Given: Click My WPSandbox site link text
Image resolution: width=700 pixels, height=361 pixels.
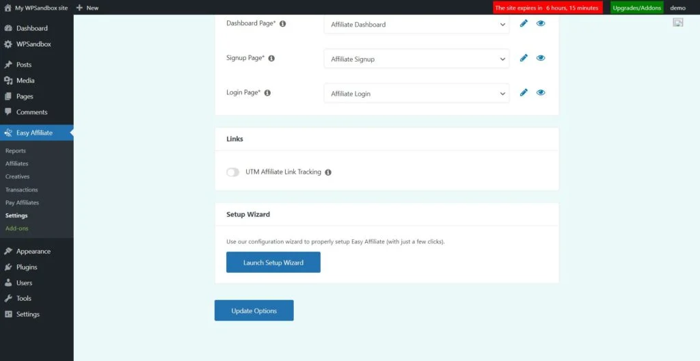Looking at the screenshot, I should (x=41, y=8).
